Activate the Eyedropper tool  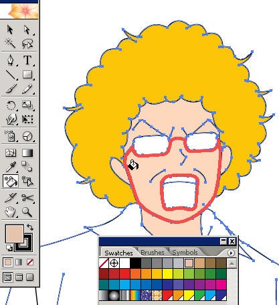coord(11,167)
